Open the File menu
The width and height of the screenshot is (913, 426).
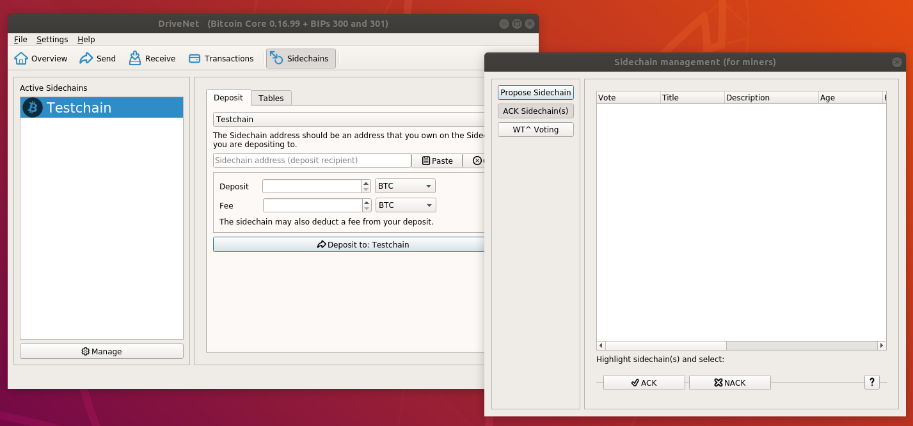(x=20, y=39)
